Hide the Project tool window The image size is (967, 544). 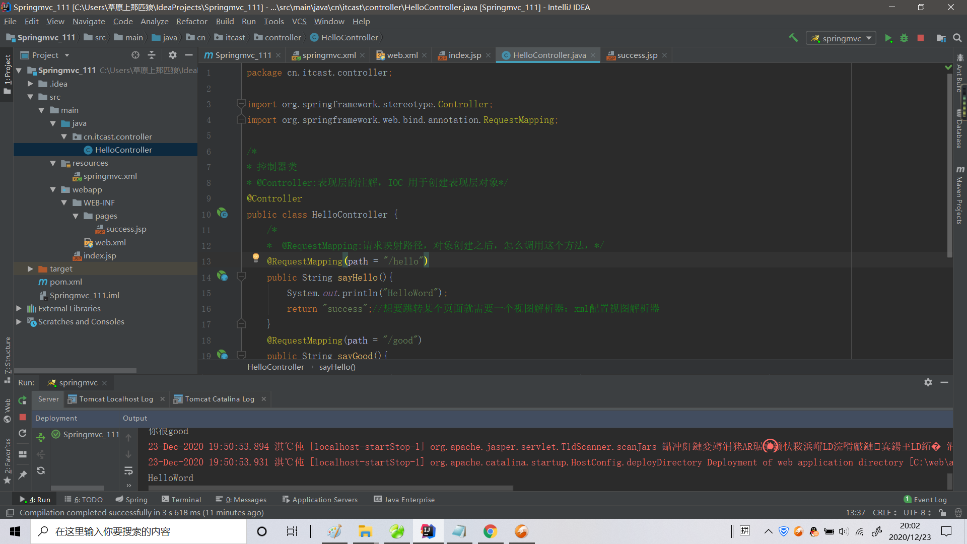tap(189, 55)
